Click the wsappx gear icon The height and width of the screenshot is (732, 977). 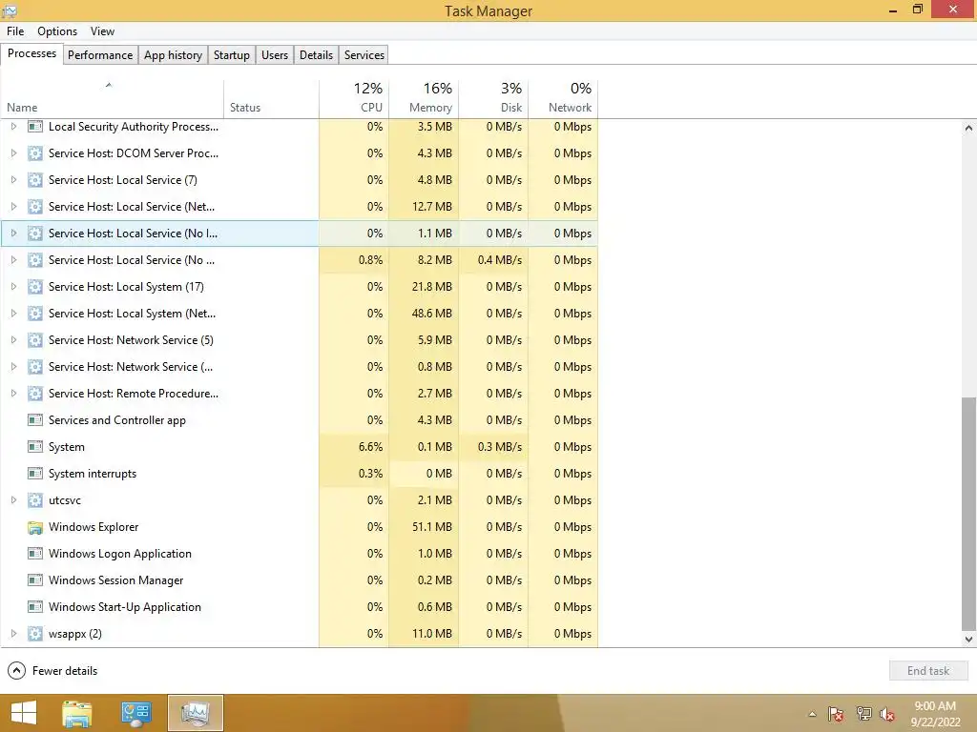click(x=35, y=634)
